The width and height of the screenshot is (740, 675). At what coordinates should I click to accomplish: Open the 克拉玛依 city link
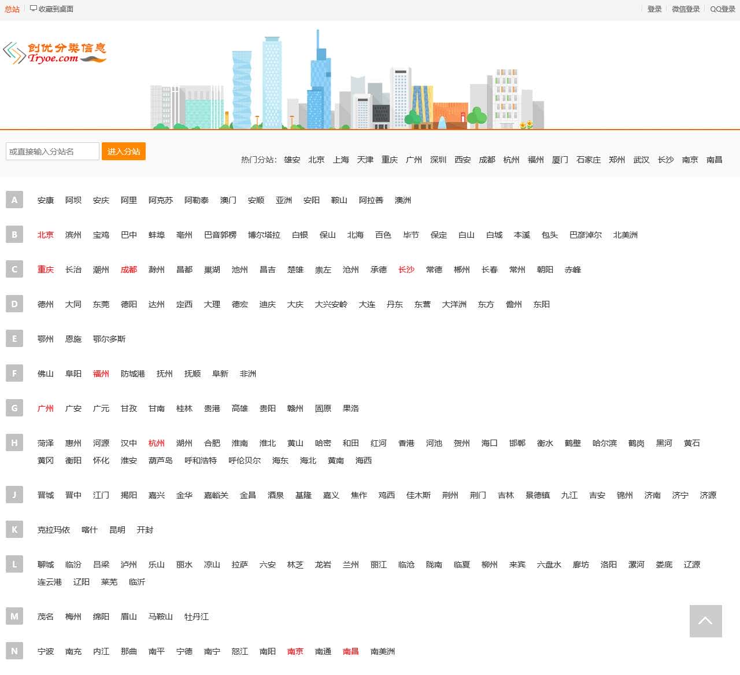click(54, 530)
